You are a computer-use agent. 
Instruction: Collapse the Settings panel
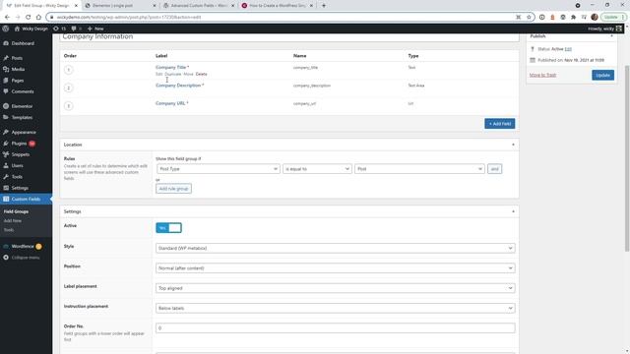coord(513,211)
